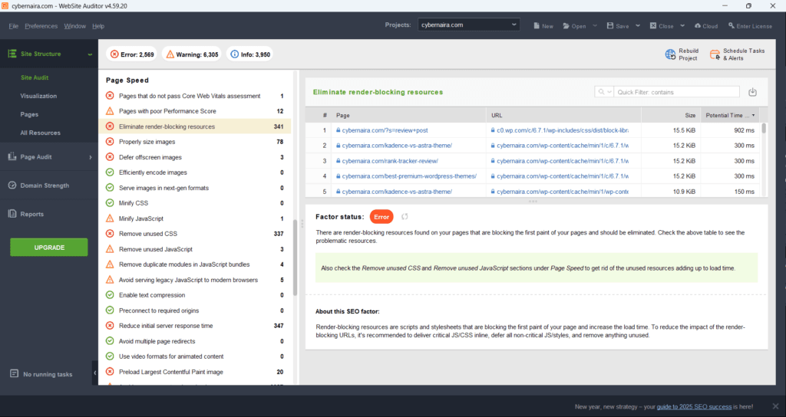The height and width of the screenshot is (417, 786).
Task: Select All Resources in sidebar
Action: (40, 133)
